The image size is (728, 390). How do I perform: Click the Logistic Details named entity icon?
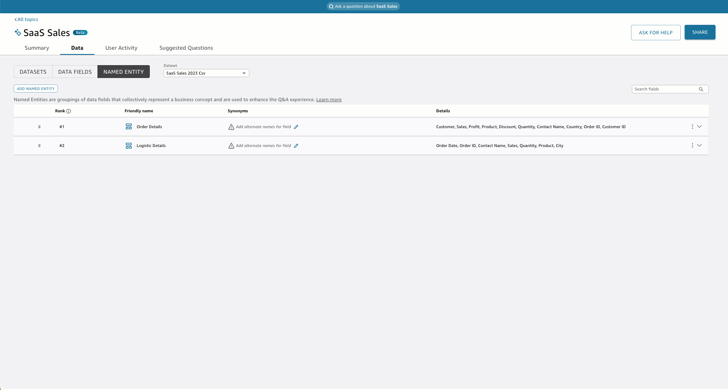[x=129, y=145]
